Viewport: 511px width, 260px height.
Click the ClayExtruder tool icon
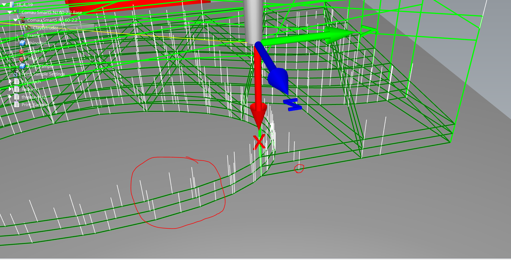28,28
